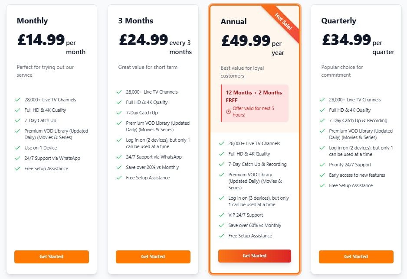The image size is (407, 279).
Task: Click the checkmark next to Premium VOD Library in 3 Months plan
Action: [x=119, y=123]
